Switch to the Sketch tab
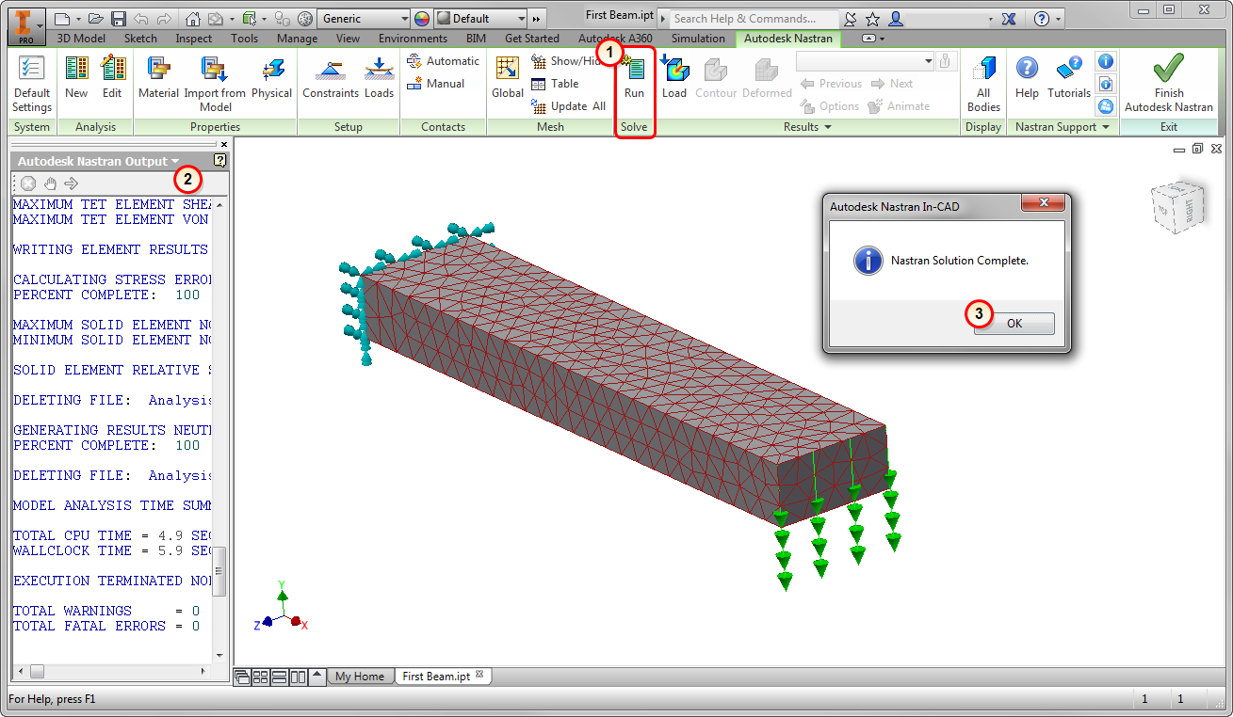 pos(140,39)
